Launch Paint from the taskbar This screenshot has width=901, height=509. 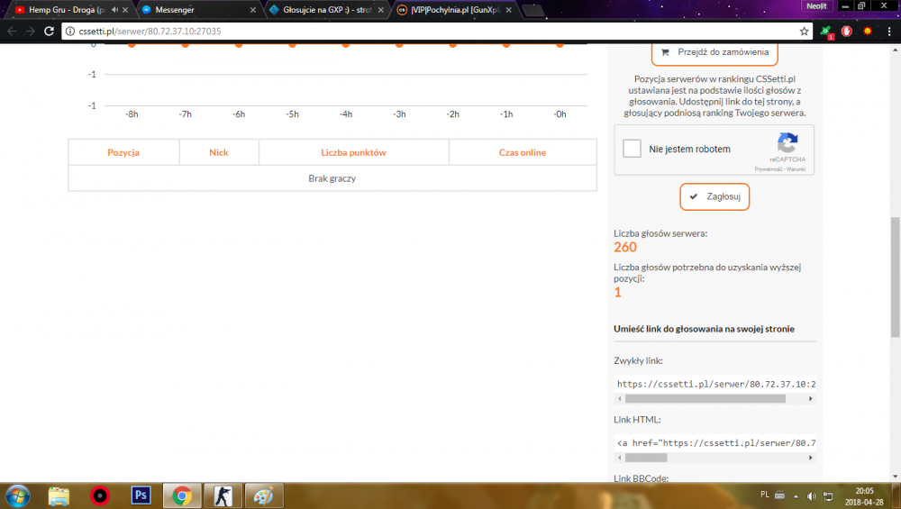tap(263, 495)
